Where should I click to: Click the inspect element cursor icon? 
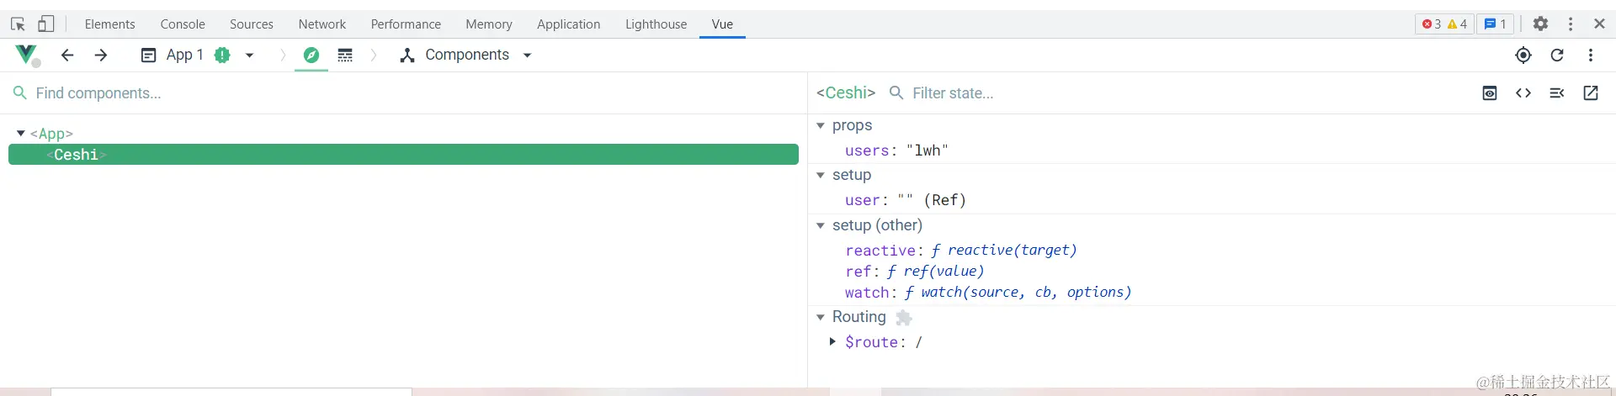coord(18,24)
